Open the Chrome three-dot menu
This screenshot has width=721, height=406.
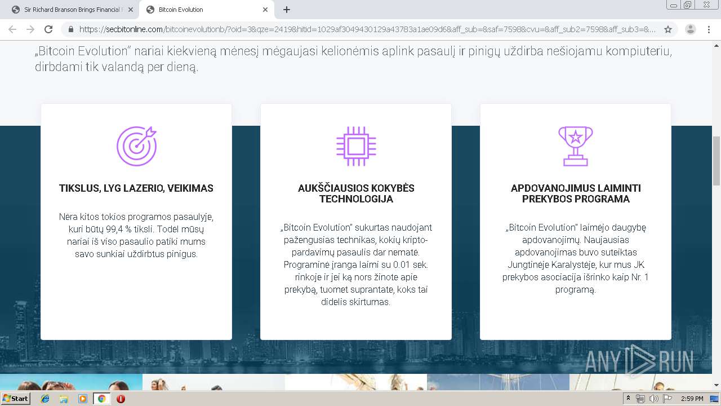click(x=709, y=29)
